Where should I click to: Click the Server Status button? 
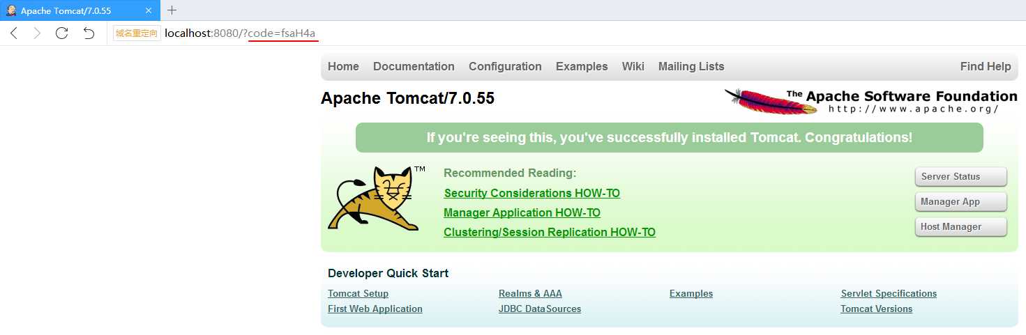click(x=961, y=177)
